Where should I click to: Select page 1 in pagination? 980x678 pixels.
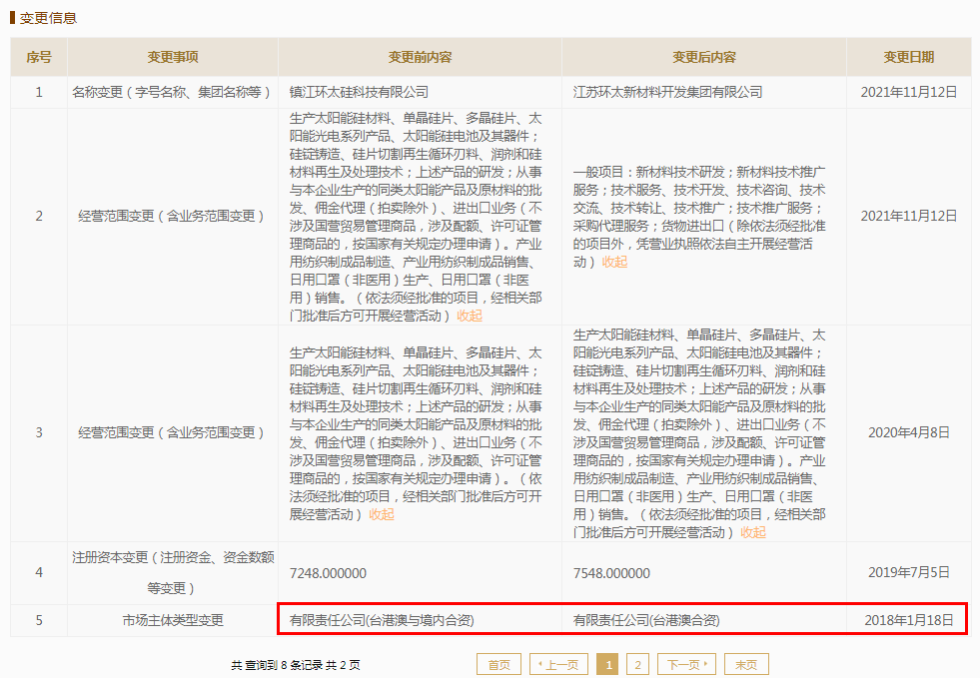[608, 664]
